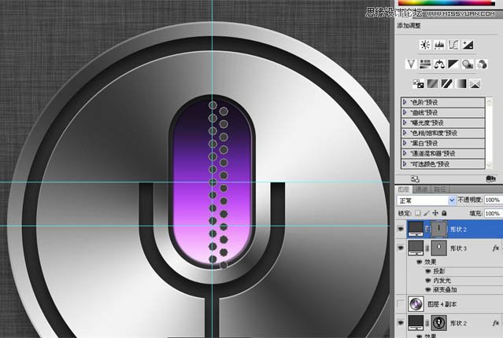
Task: Hide the selected 形状 2 layer
Action: pyautogui.click(x=401, y=229)
